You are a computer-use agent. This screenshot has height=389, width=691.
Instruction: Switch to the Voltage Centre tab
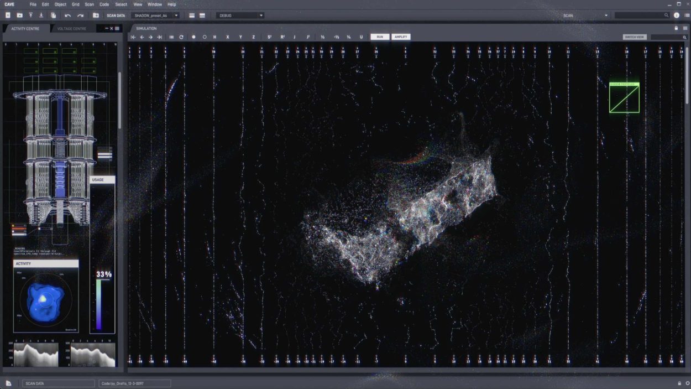click(72, 28)
